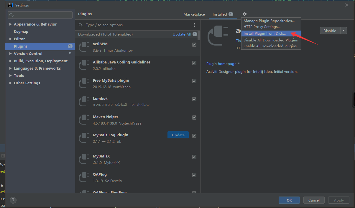Image resolution: width=355 pixels, height=208 pixels.
Task: Click the Update All link
Action: [x=182, y=34]
